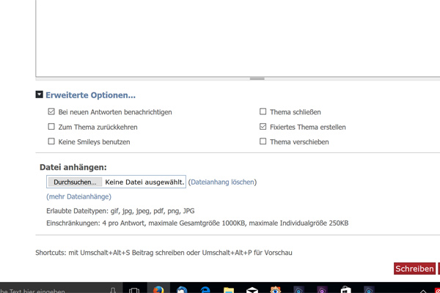
Task: Open the "mehr Dateianhänge" link
Action: tap(78, 196)
